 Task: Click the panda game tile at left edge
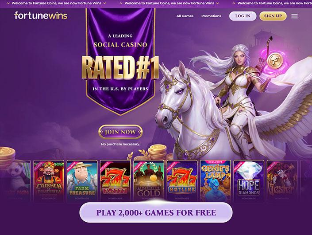[15, 181]
